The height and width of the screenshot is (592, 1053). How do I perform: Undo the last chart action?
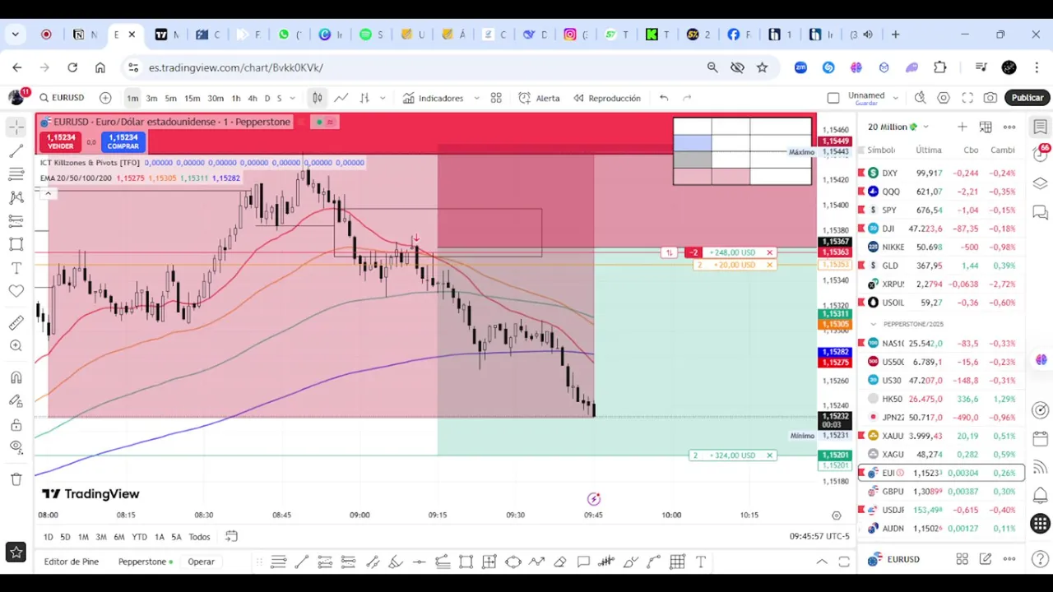pos(664,98)
